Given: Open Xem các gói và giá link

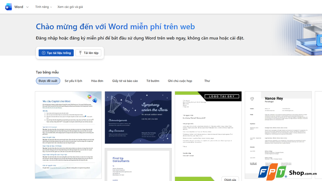Looking at the screenshot, I should pyautogui.click(x=70, y=7).
